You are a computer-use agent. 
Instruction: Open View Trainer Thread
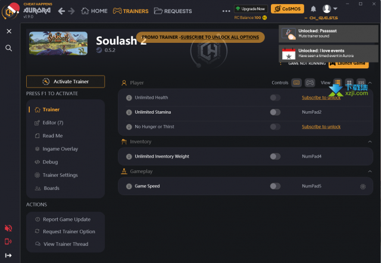[x=62, y=244]
